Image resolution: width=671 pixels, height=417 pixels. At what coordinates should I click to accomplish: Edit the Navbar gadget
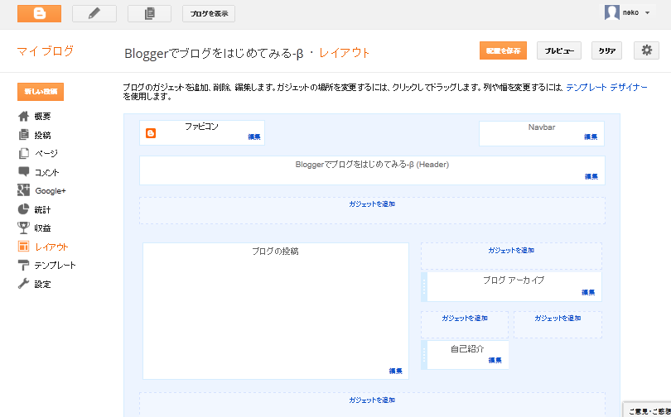[x=591, y=137]
